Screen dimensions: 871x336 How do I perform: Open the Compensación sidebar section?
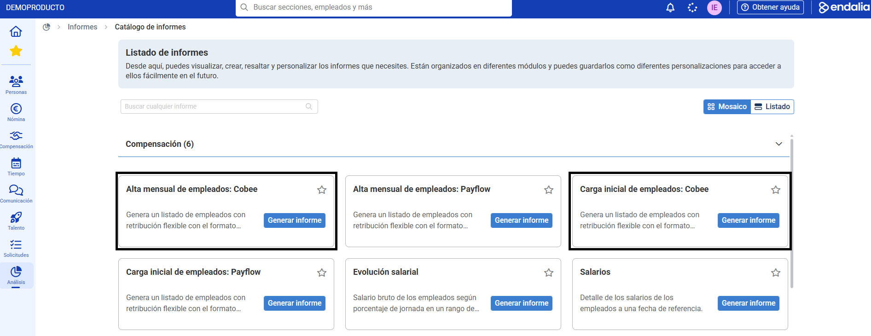(x=16, y=139)
